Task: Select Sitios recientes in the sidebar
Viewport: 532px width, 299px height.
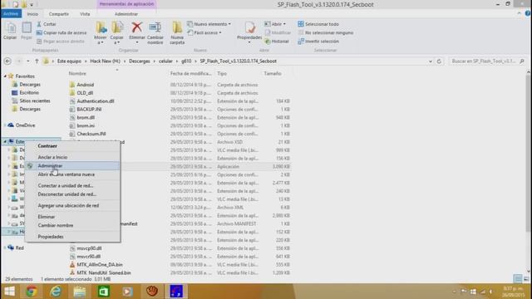Action: tap(35, 100)
